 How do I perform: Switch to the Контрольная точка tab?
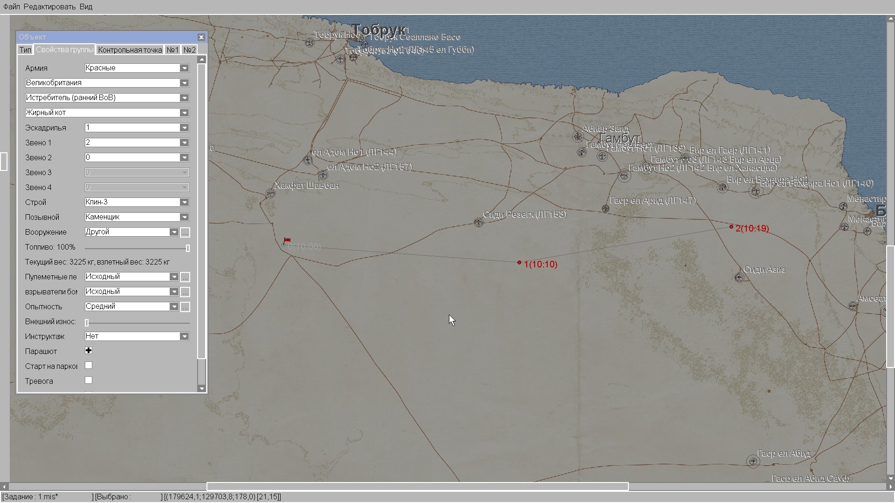point(130,50)
